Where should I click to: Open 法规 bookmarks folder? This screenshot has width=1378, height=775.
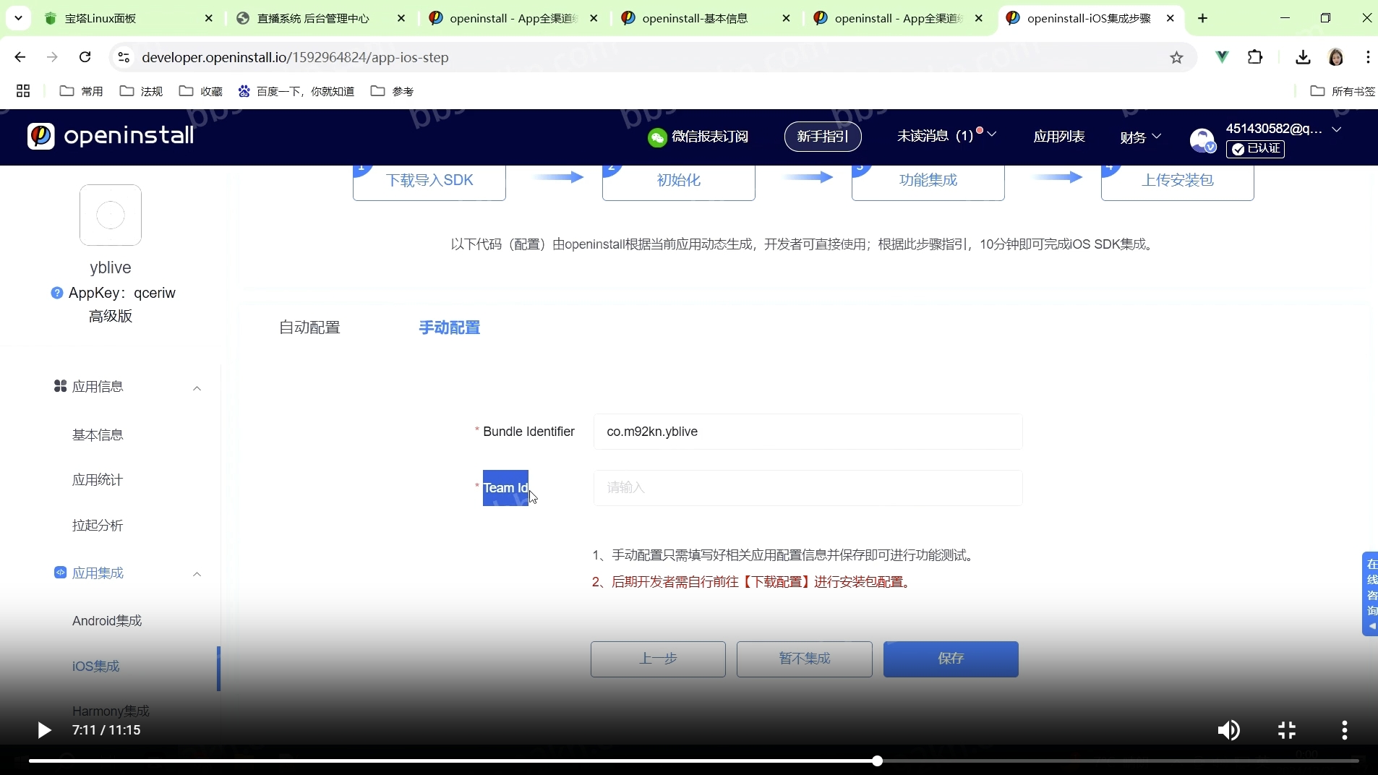point(142,91)
